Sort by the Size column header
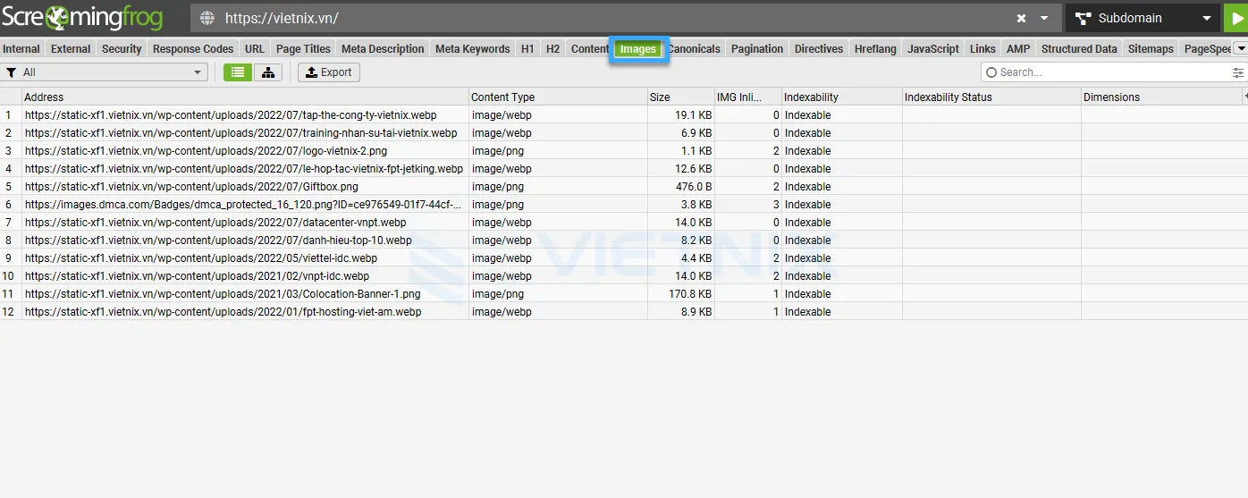 pos(680,97)
